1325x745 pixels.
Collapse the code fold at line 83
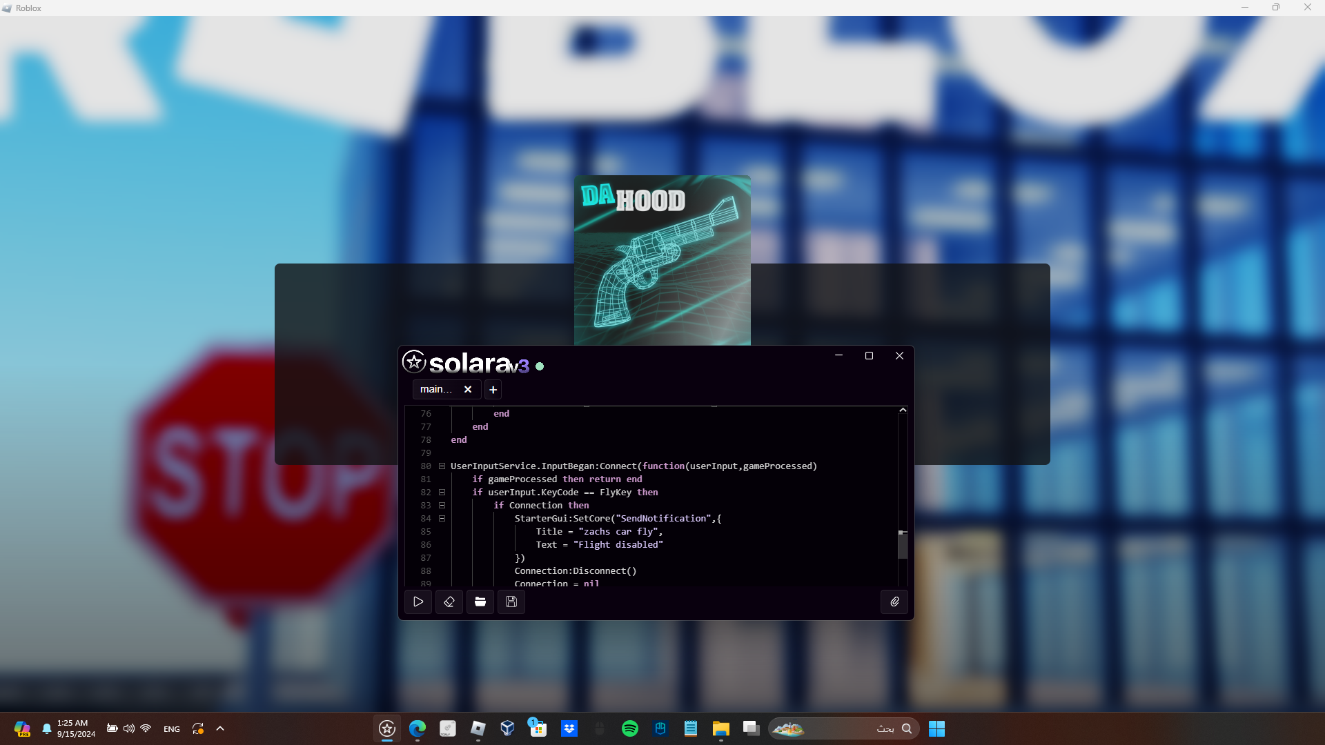point(442,506)
